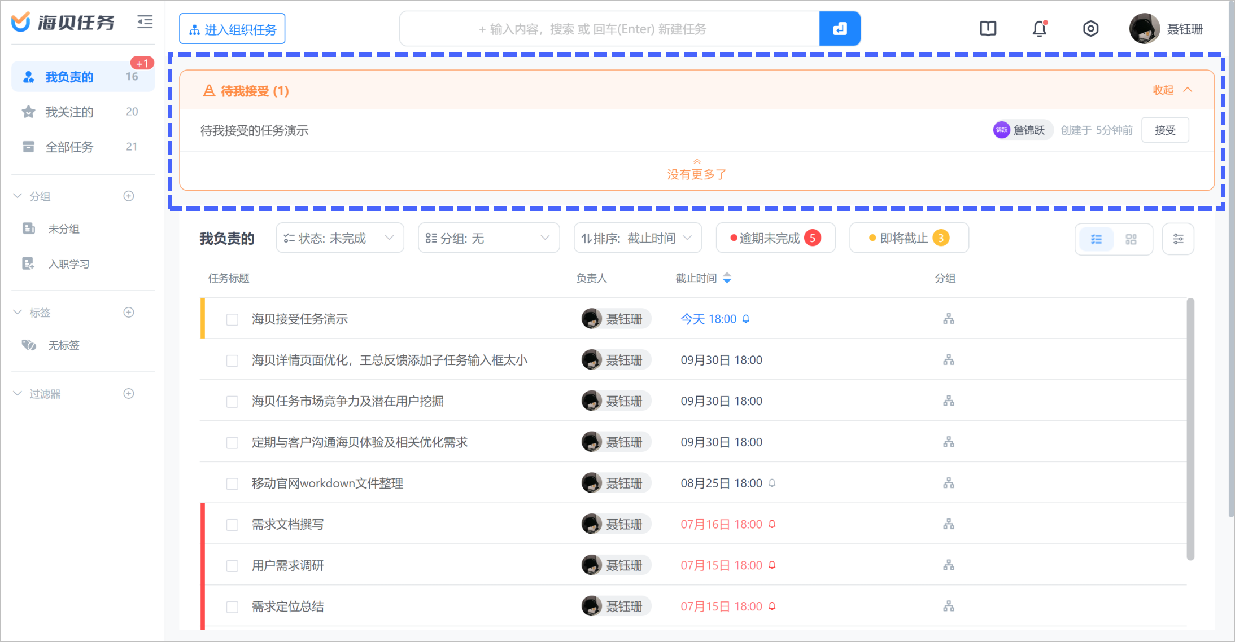Click group icon for 定期与客户沟通 row

tap(949, 442)
